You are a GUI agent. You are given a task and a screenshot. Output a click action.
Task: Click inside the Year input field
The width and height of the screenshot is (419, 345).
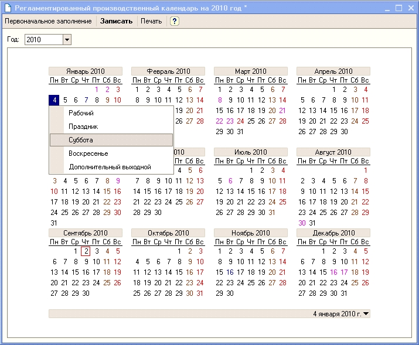(x=43, y=39)
